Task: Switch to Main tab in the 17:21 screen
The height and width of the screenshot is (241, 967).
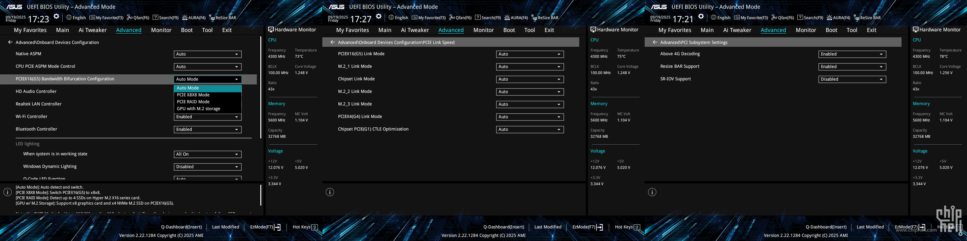Action: (707, 30)
